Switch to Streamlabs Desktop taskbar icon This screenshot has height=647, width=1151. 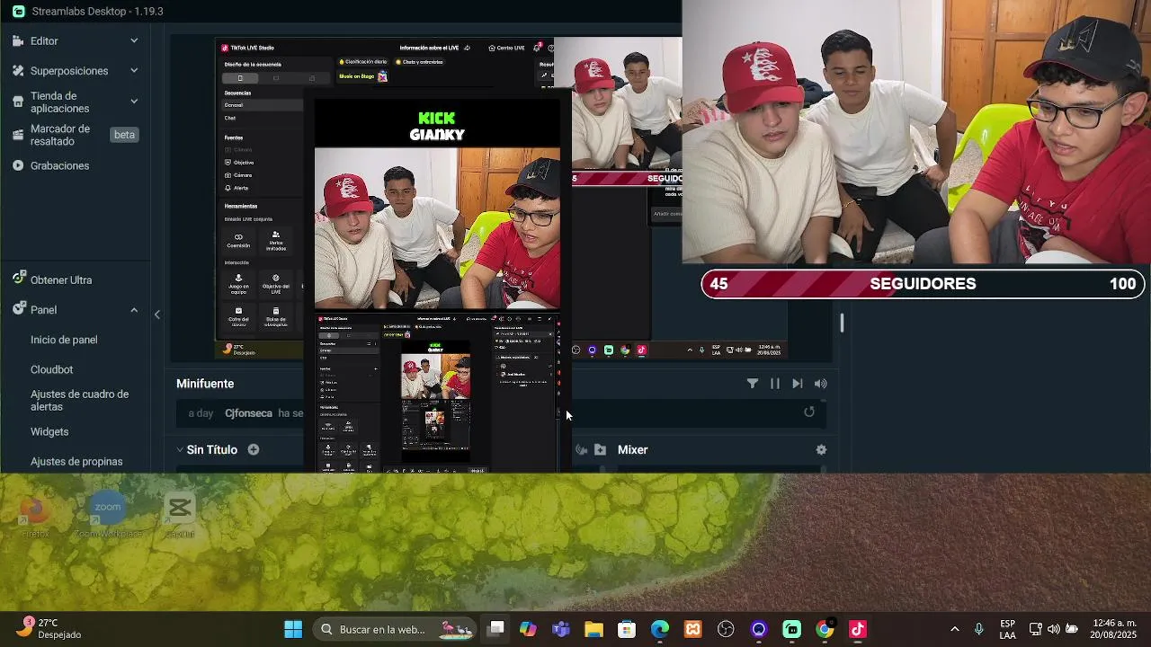791,629
